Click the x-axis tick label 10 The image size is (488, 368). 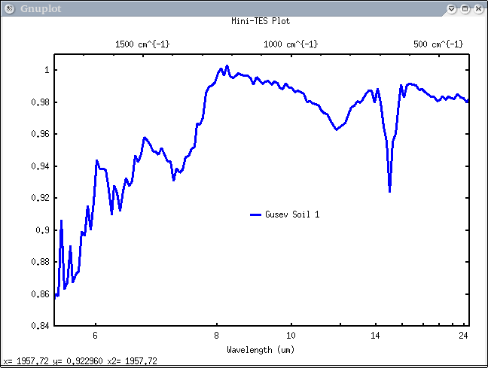(291, 336)
